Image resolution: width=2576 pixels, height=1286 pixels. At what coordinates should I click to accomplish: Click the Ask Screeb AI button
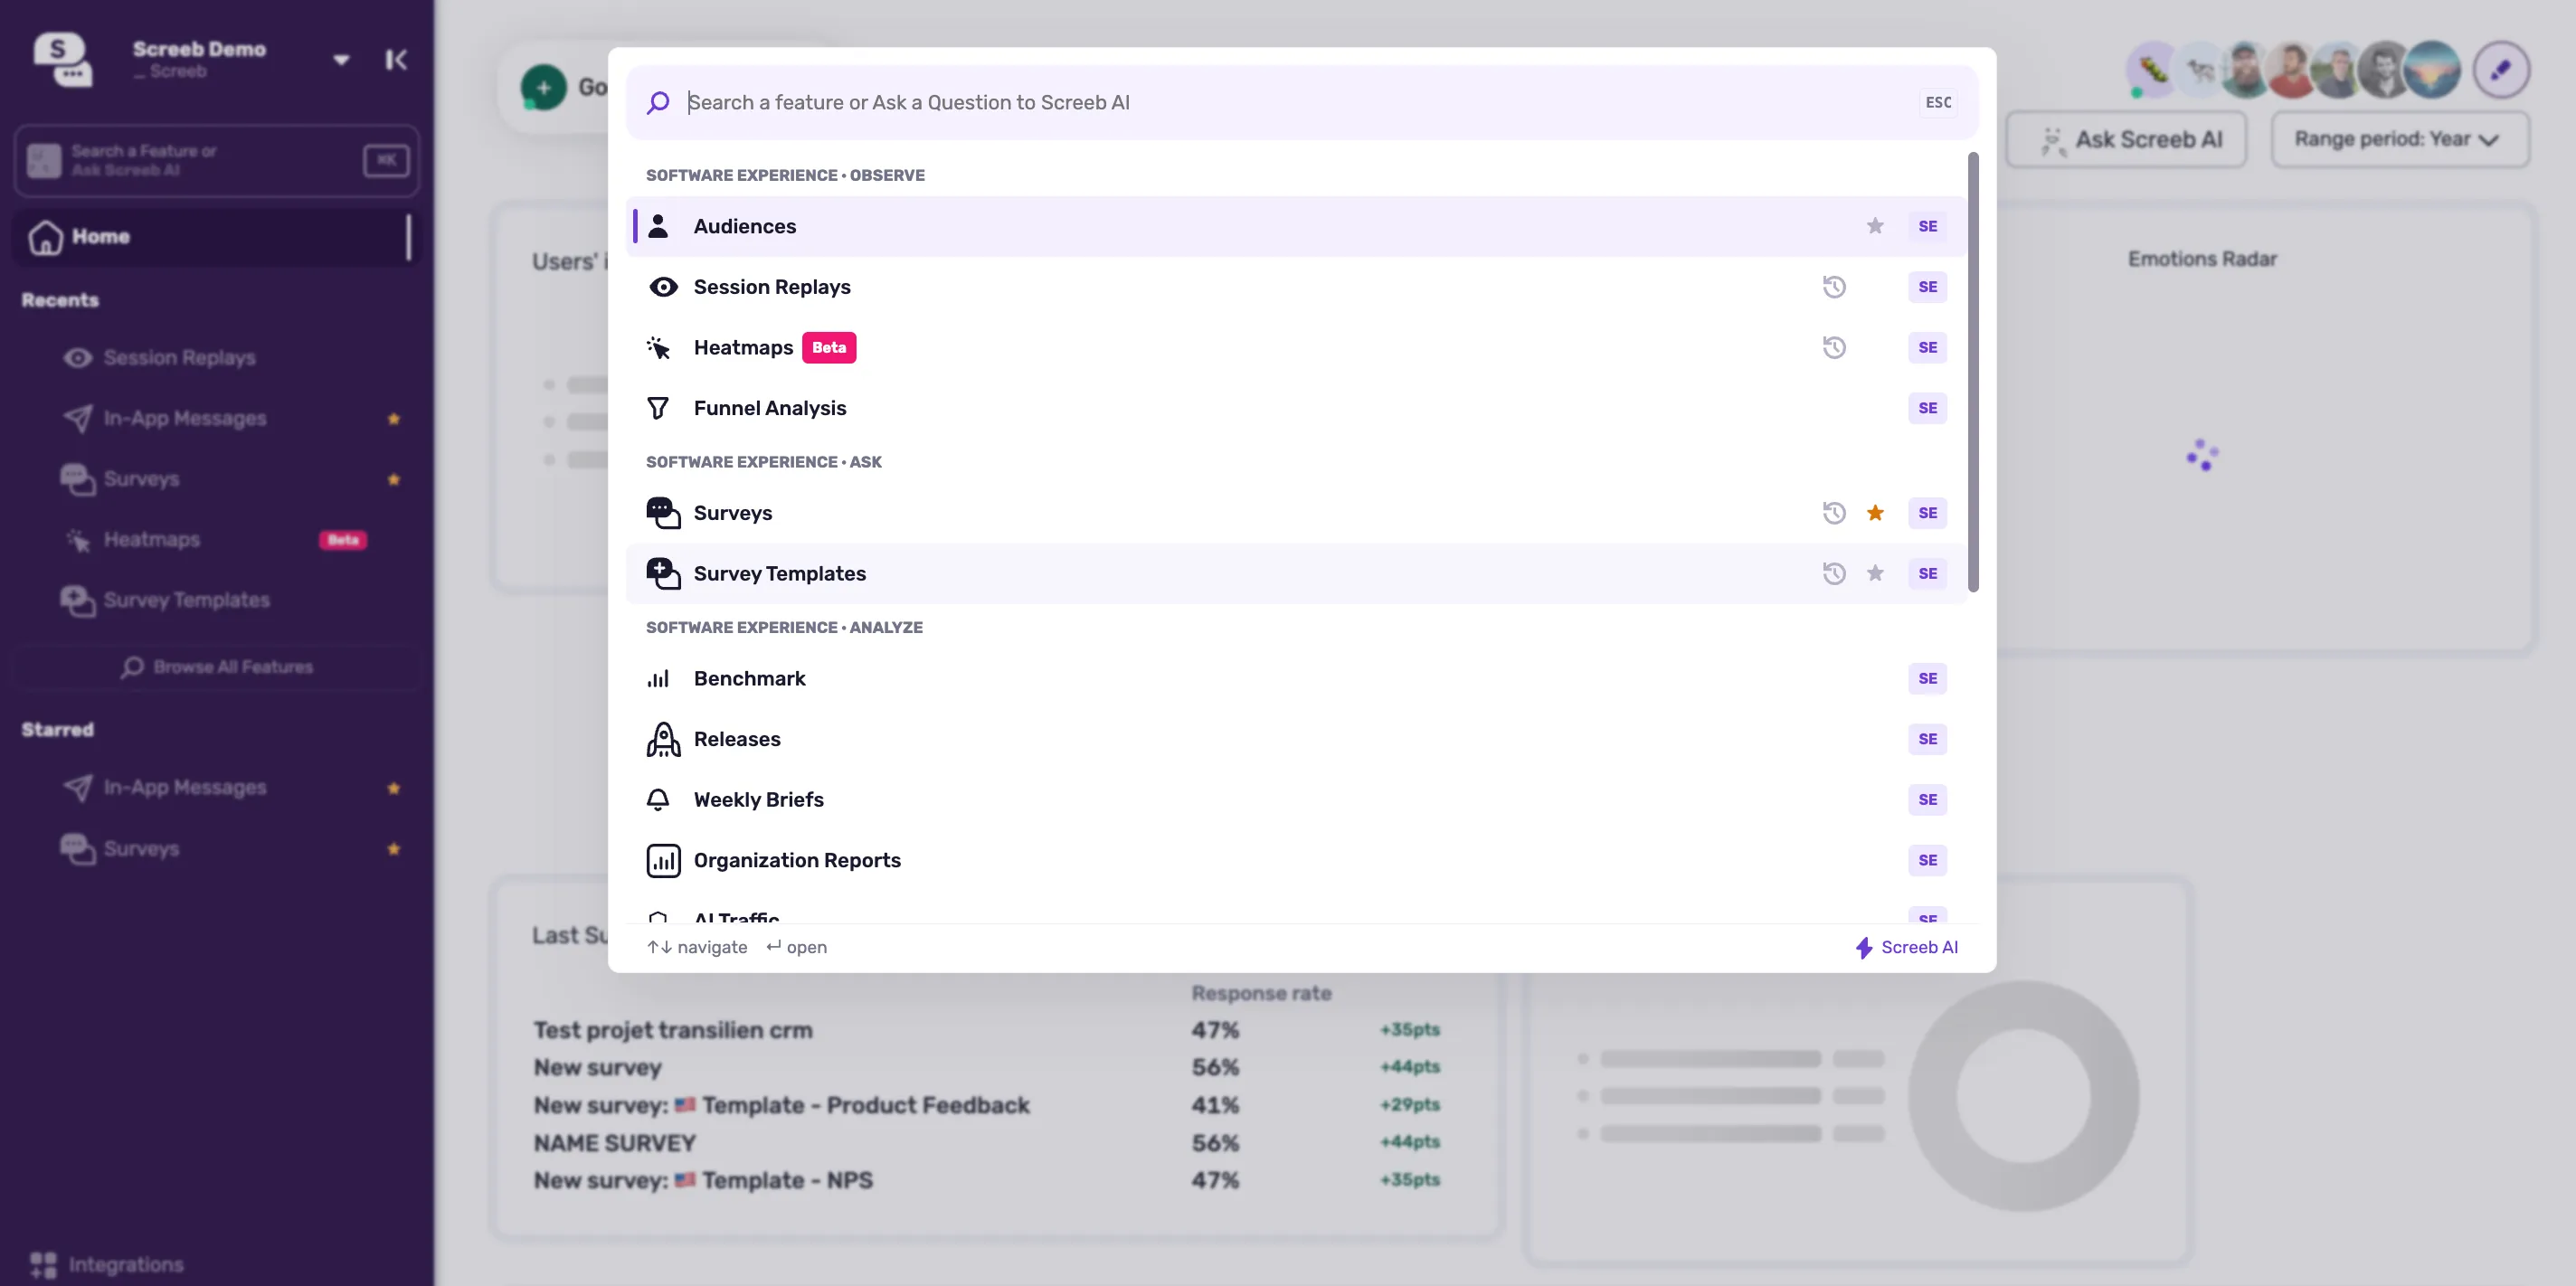pyautogui.click(x=2127, y=140)
